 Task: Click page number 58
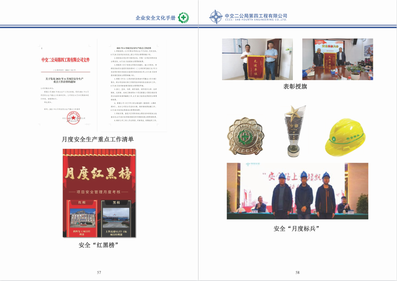297,272
